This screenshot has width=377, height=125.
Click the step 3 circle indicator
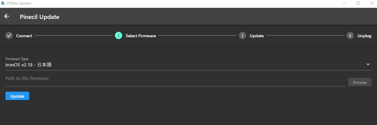(242, 36)
